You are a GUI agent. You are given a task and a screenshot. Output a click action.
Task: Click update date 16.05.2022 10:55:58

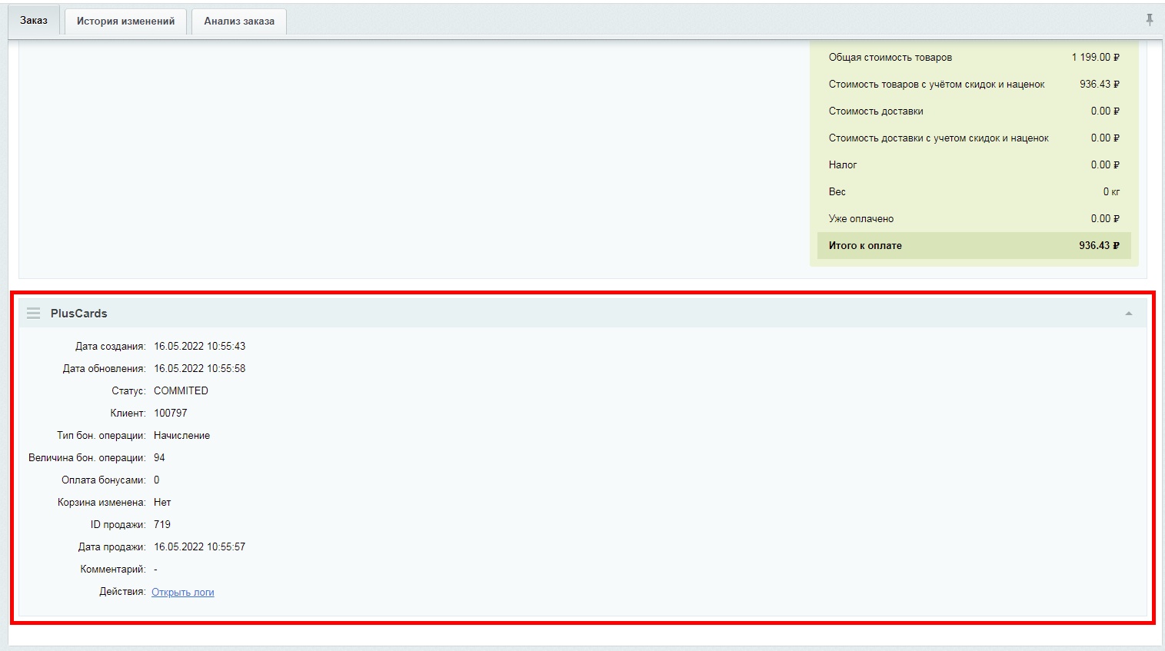(199, 368)
